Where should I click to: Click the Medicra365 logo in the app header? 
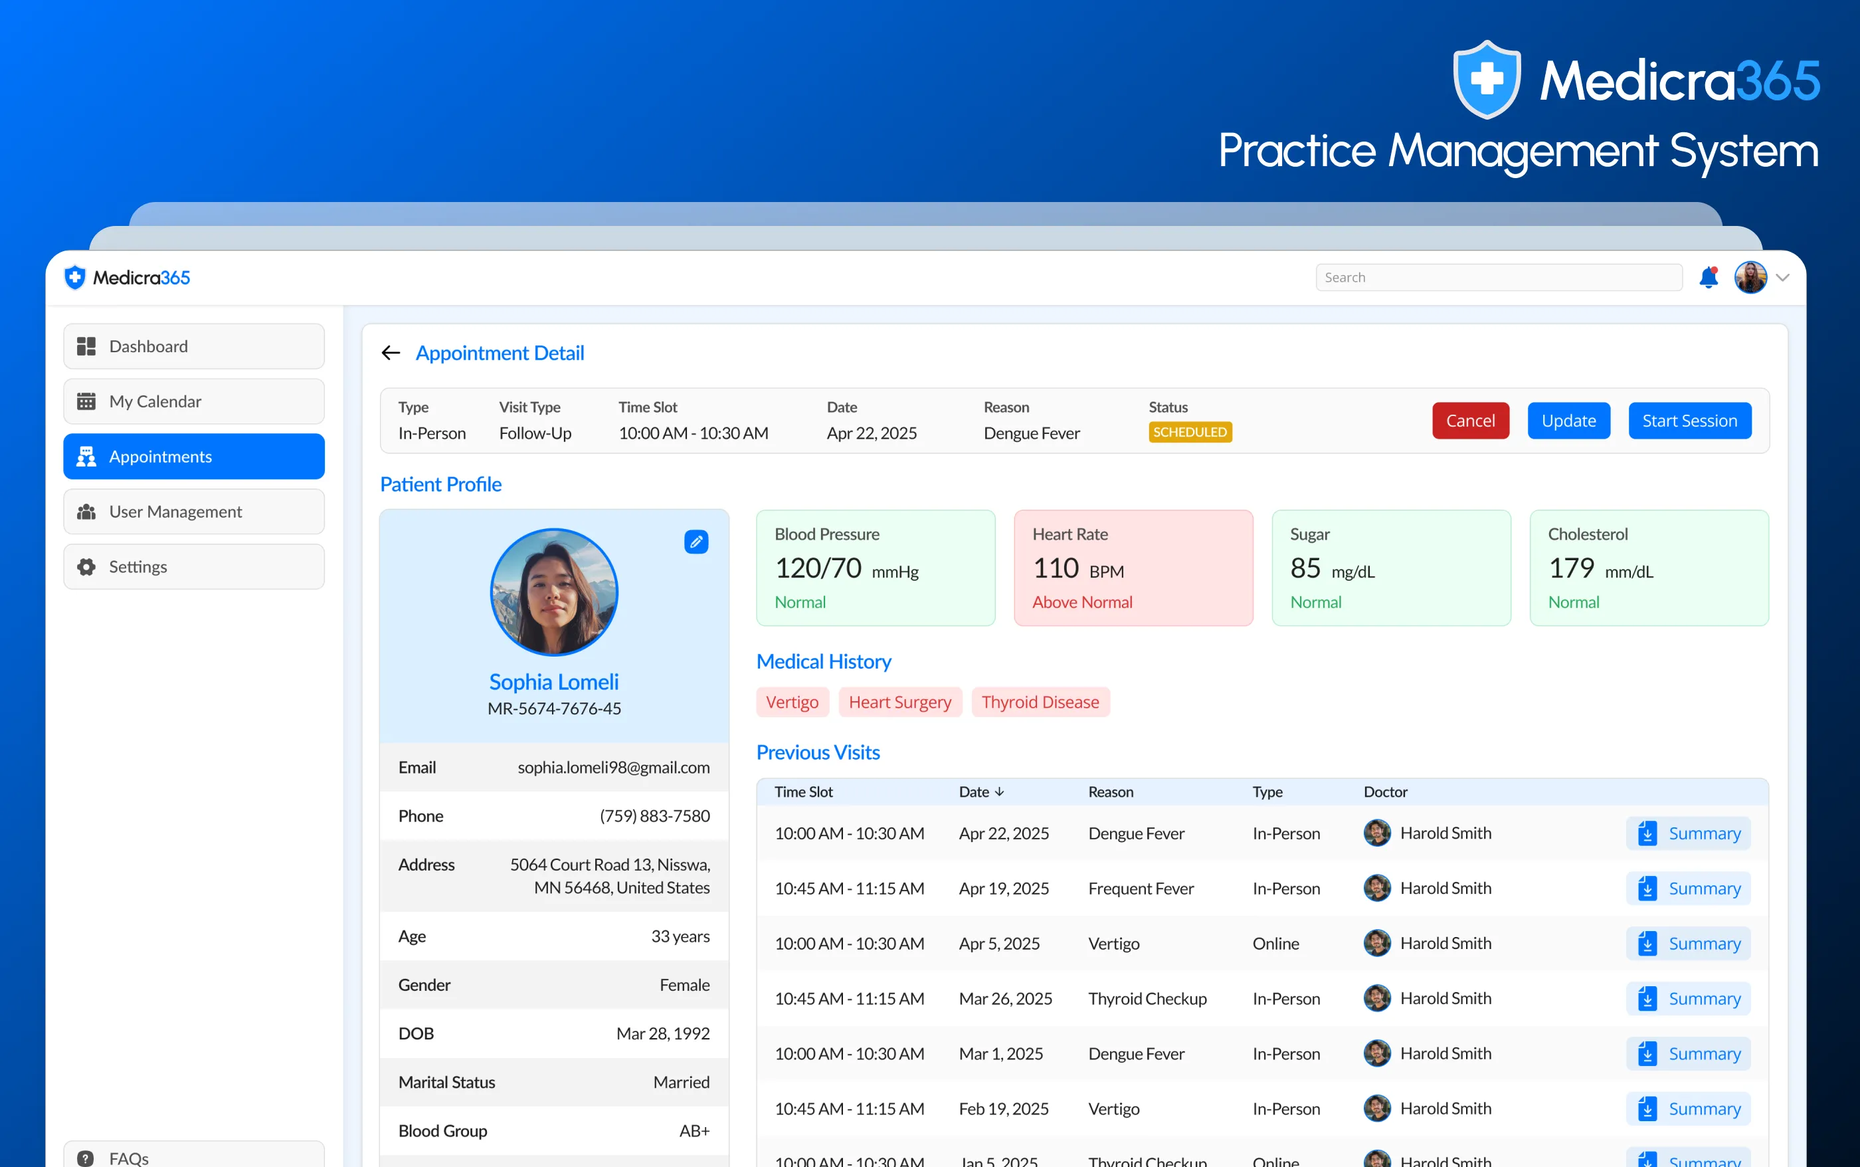[128, 277]
